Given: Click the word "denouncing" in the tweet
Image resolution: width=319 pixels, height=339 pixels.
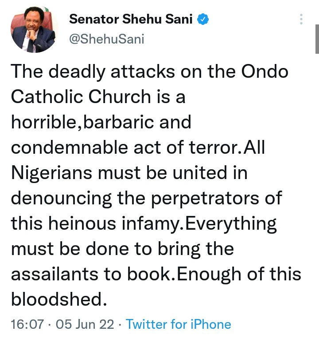Looking at the screenshot, I should [67, 198].
